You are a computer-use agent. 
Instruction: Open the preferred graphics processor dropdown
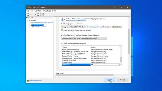[84, 38]
